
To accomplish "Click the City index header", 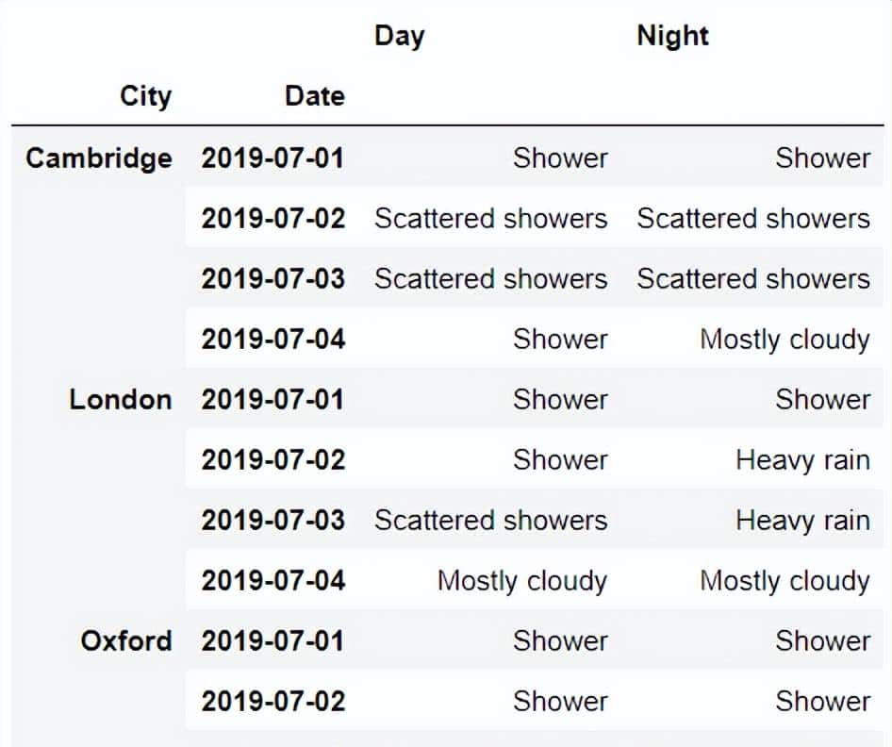I will point(145,96).
